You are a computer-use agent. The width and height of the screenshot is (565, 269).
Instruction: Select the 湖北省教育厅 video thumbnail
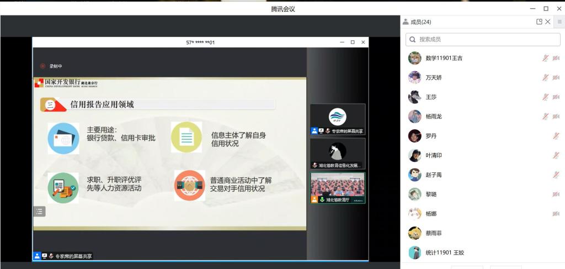coord(337,187)
